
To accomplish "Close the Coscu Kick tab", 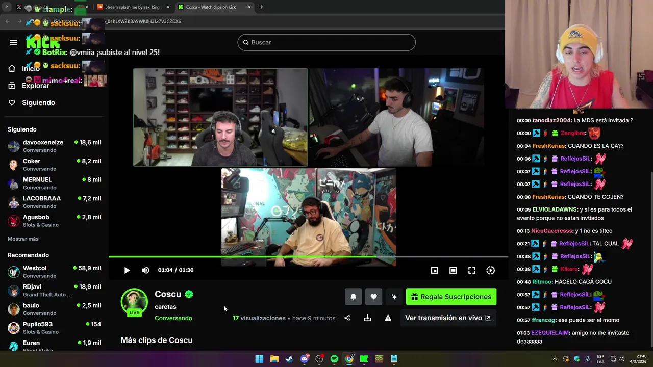I will (x=249, y=7).
